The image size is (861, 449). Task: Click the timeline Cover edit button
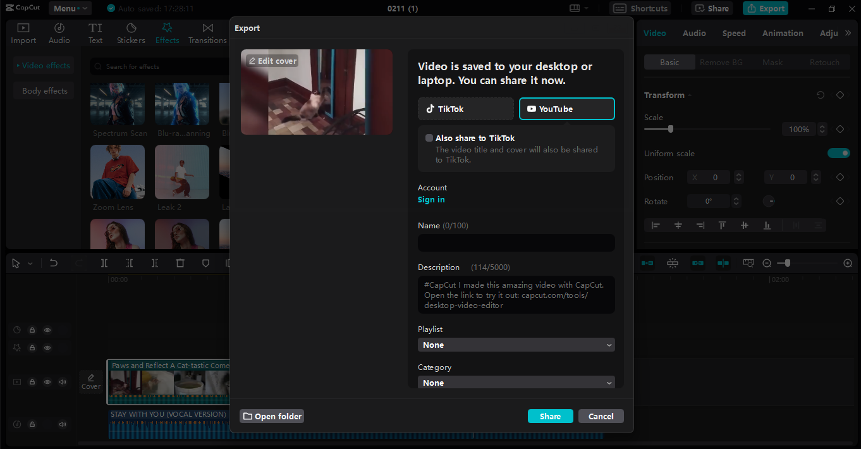(91, 381)
